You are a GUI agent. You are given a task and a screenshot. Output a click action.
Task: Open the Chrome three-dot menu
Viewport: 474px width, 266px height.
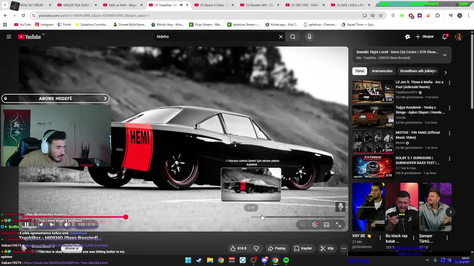tap(468, 16)
